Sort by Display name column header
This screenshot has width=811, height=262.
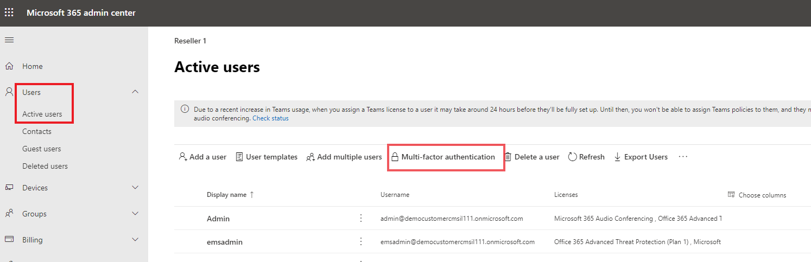click(227, 195)
